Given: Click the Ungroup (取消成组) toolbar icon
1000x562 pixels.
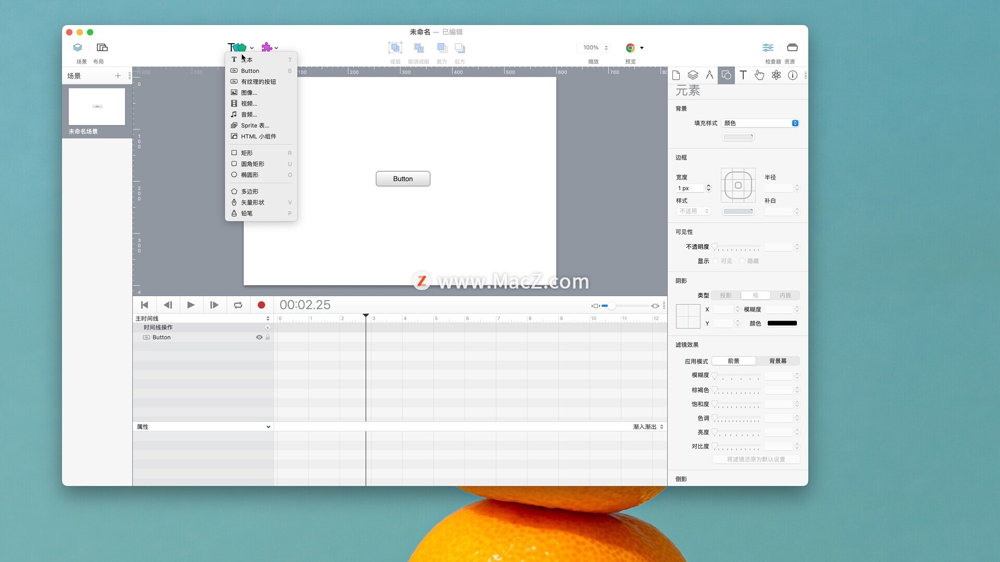Looking at the screenshot, I should [419, 48].
